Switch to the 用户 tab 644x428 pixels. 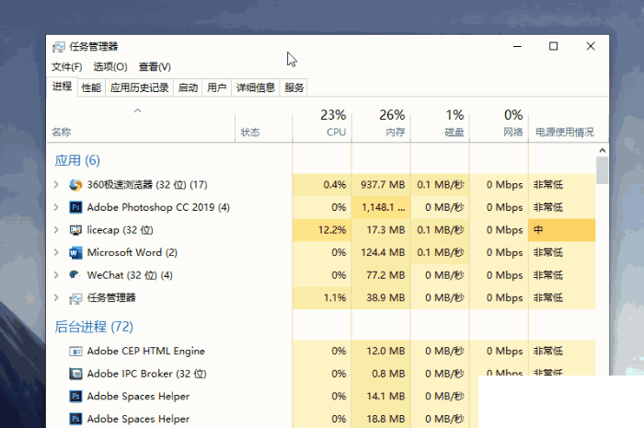[216, 87]
